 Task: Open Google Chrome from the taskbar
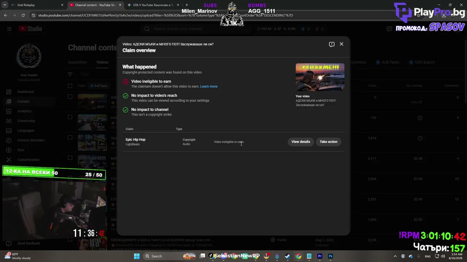click(x=298, y=256)
